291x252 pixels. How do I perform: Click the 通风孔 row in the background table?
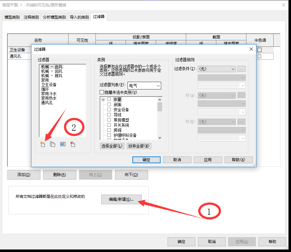tap(20, 56)
